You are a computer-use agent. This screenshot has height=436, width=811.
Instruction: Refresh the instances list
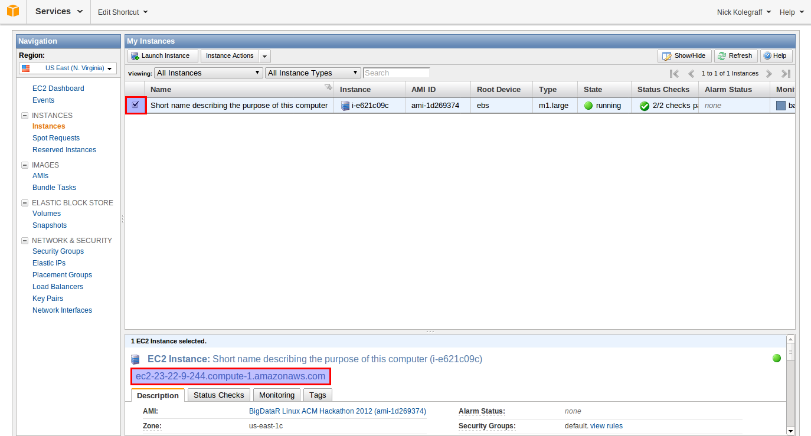click(x=736, y=56)
